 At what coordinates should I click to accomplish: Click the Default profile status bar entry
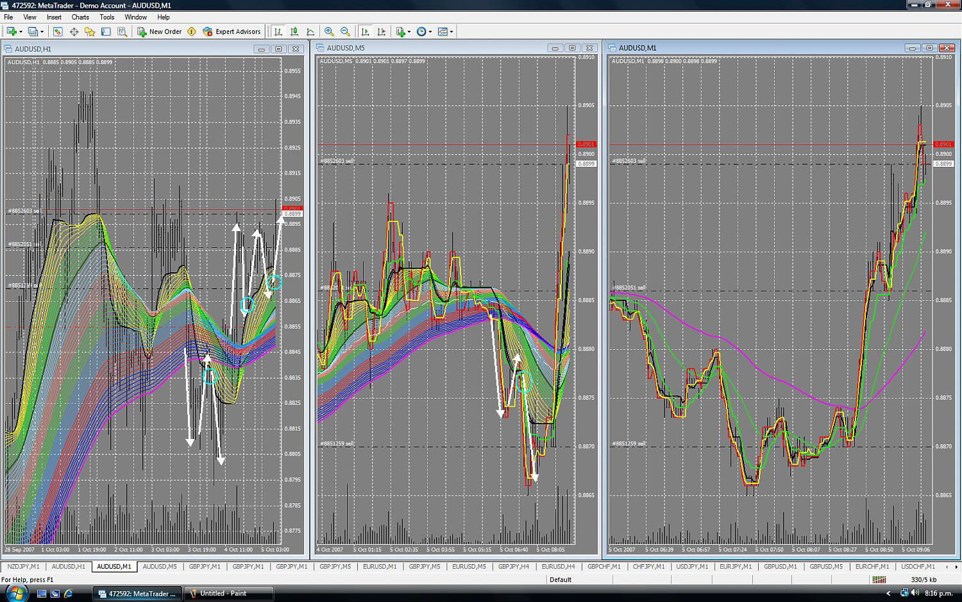(561, 580)
